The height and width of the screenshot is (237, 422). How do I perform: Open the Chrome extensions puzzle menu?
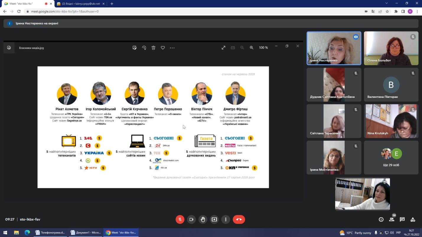pyautogui.click(x=396, y=11)
